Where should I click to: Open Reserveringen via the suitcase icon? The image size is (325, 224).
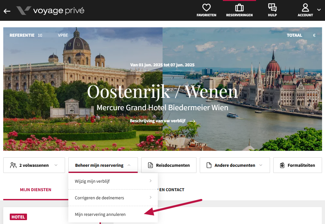pos(239,8)
